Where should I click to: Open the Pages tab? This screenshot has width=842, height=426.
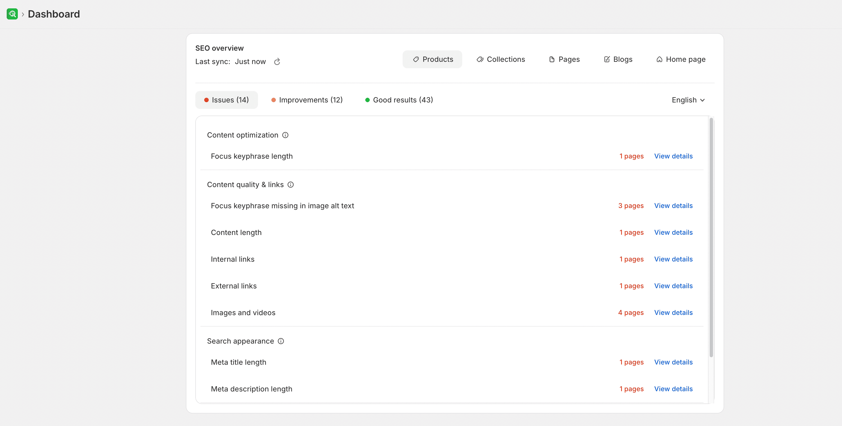click(x=564, y=60)
